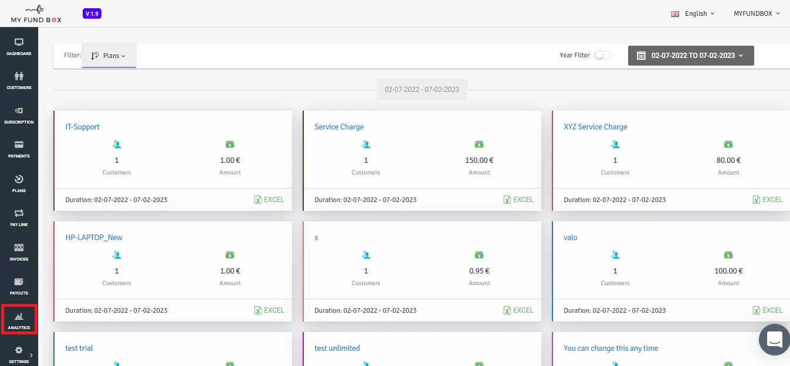Open You can change this any time plan
This screenshot has height=366, width=790.
click(611, 348)
